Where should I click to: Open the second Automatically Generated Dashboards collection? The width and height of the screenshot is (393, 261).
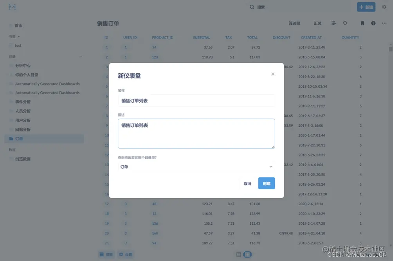point(47,93)
